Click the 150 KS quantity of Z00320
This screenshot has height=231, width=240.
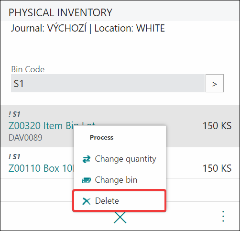pos(217,126)
